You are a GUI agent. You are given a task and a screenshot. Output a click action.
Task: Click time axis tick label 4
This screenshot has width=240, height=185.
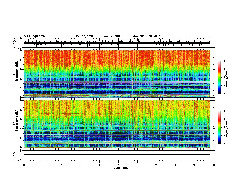[100, 165]
